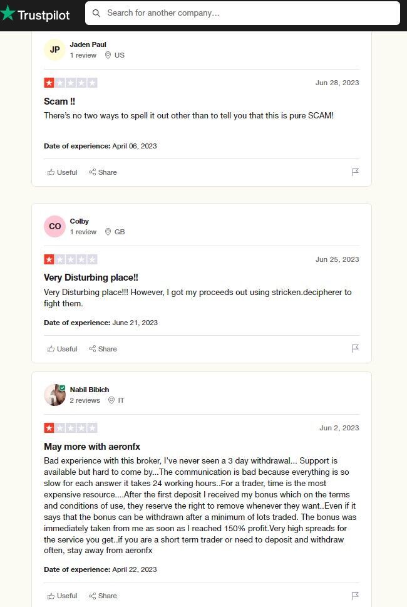Share Colby's Very Disturbing place review
Screen dimensions: 407x607
[x=103, y=349]
